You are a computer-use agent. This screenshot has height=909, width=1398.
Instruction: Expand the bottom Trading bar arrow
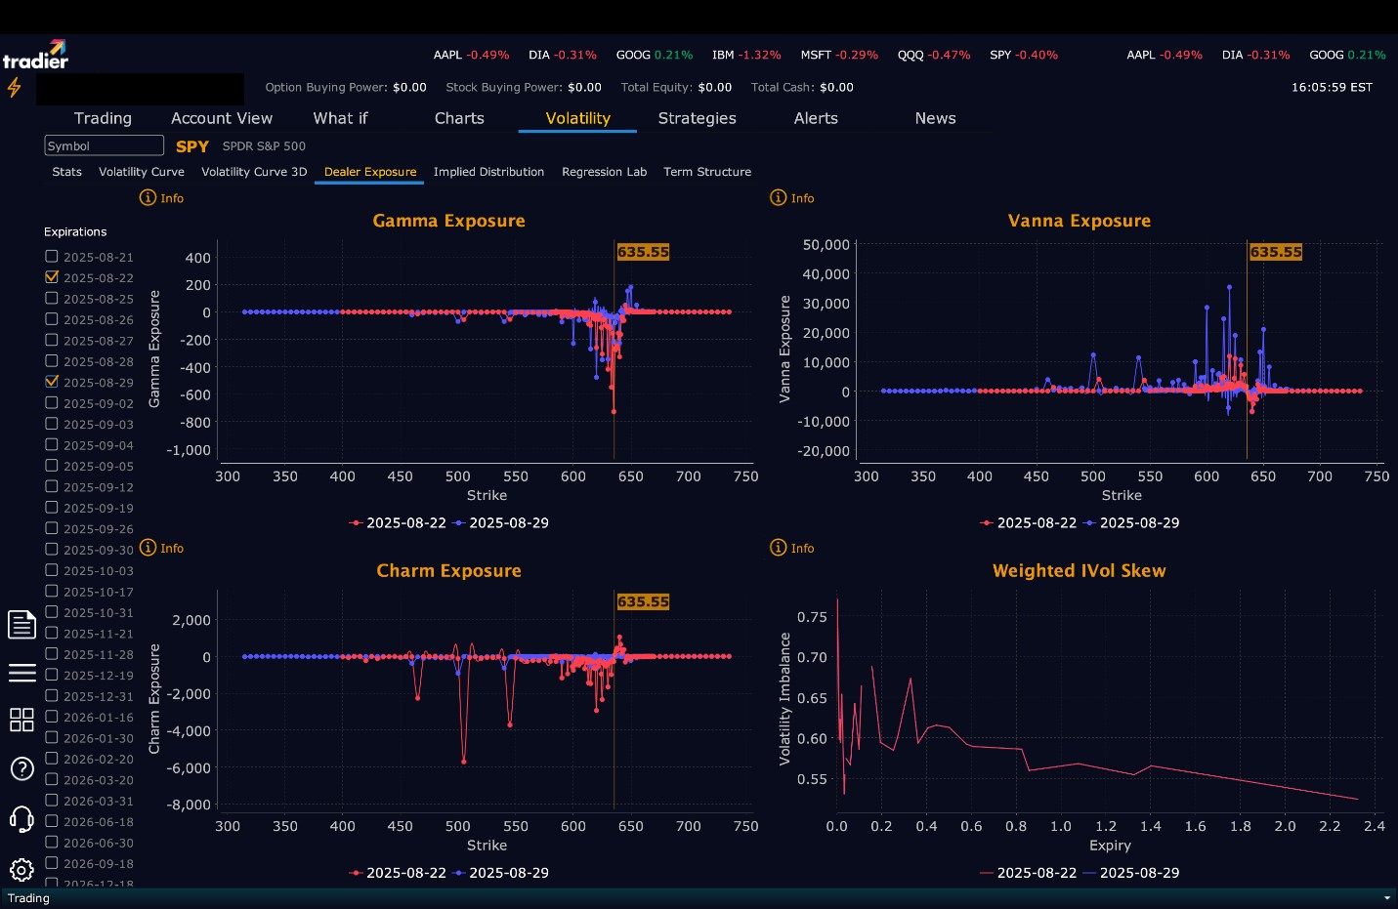tap(1386, 898)
